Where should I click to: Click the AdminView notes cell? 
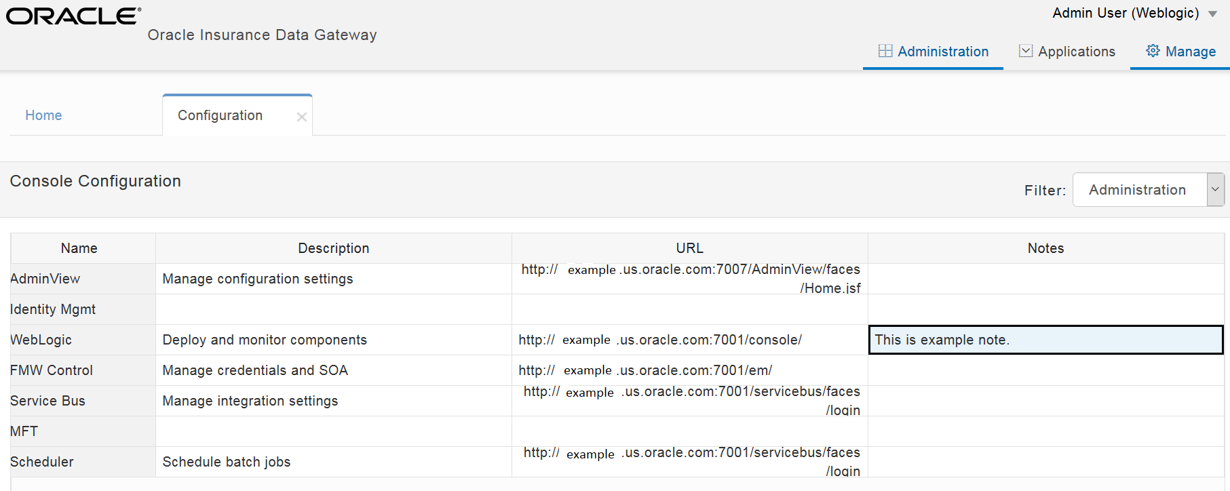tap(1045, 279)
